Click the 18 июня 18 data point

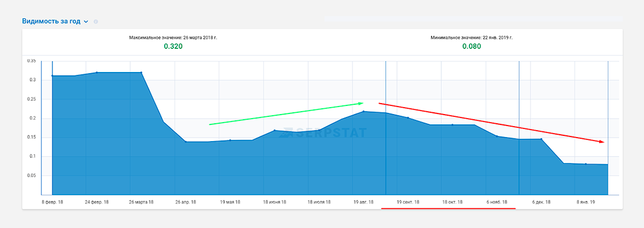tap(275, 130)
